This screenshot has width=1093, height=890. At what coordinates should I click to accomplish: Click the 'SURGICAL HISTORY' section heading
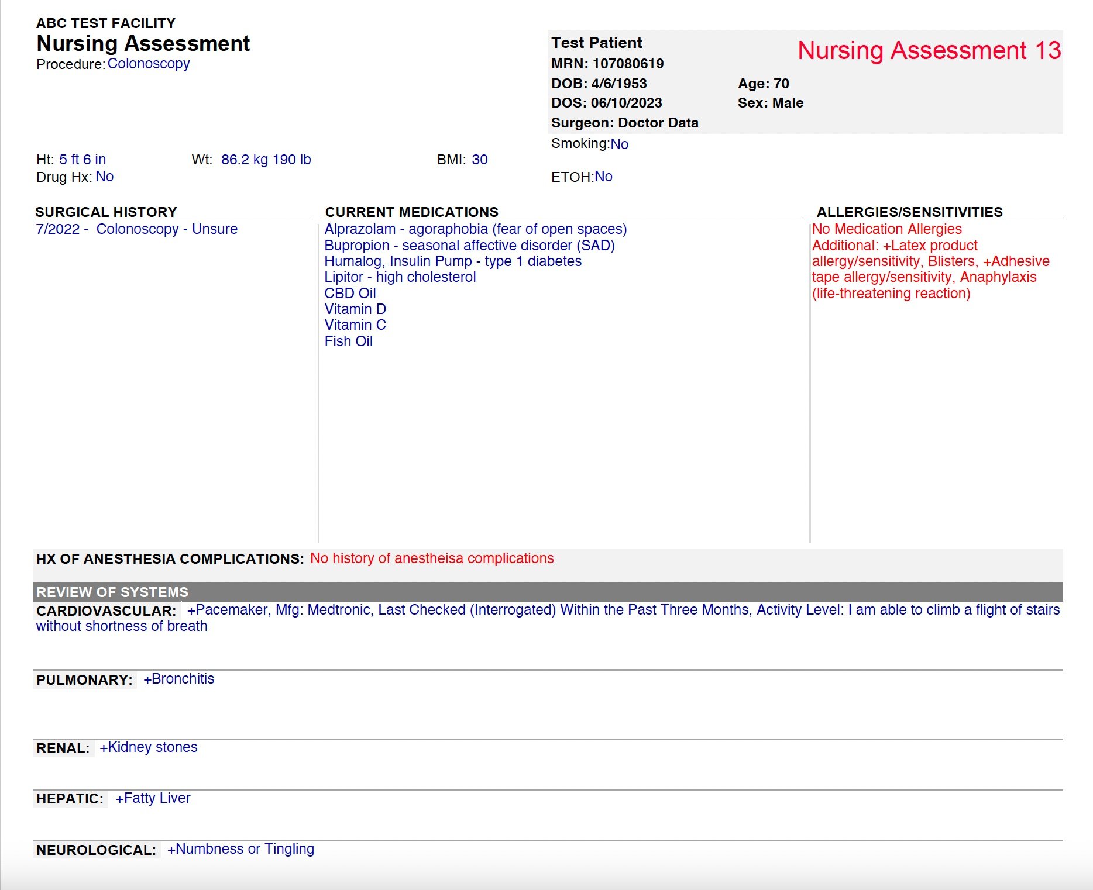pyautogui.click(x=106, y=212)
